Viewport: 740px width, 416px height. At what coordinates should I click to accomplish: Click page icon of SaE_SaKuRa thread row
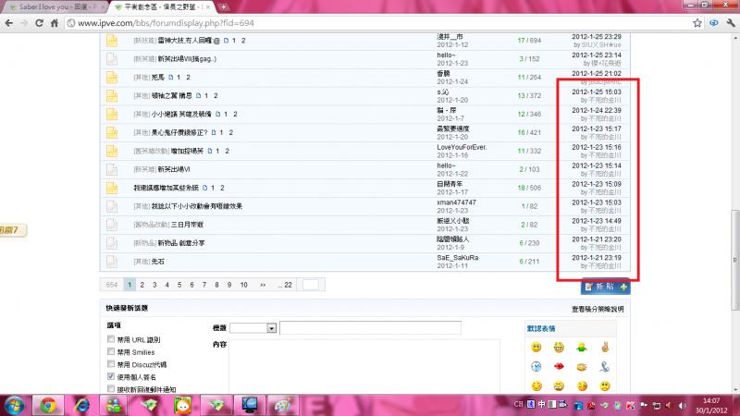[x=112, y=262]
